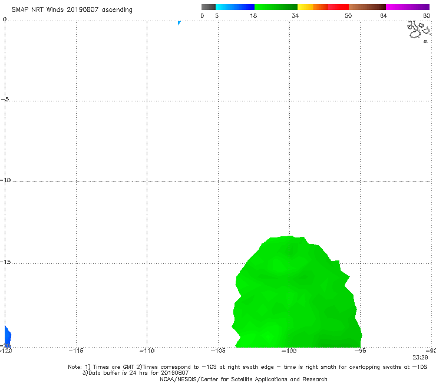Click the Galapagos island outlines in the corner
This screenshot has height=383, width=436.
[x=420, y=32]
